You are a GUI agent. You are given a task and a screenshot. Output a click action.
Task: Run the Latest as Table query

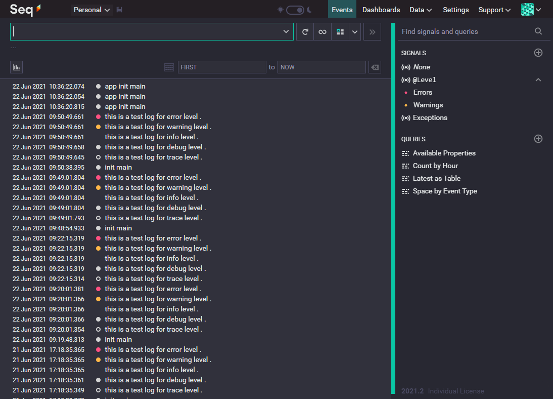point(437,179)
